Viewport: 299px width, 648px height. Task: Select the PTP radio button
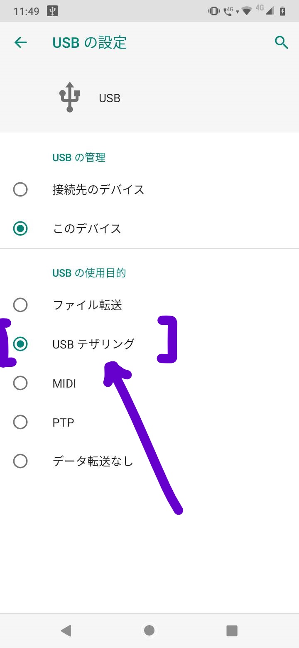20,422
